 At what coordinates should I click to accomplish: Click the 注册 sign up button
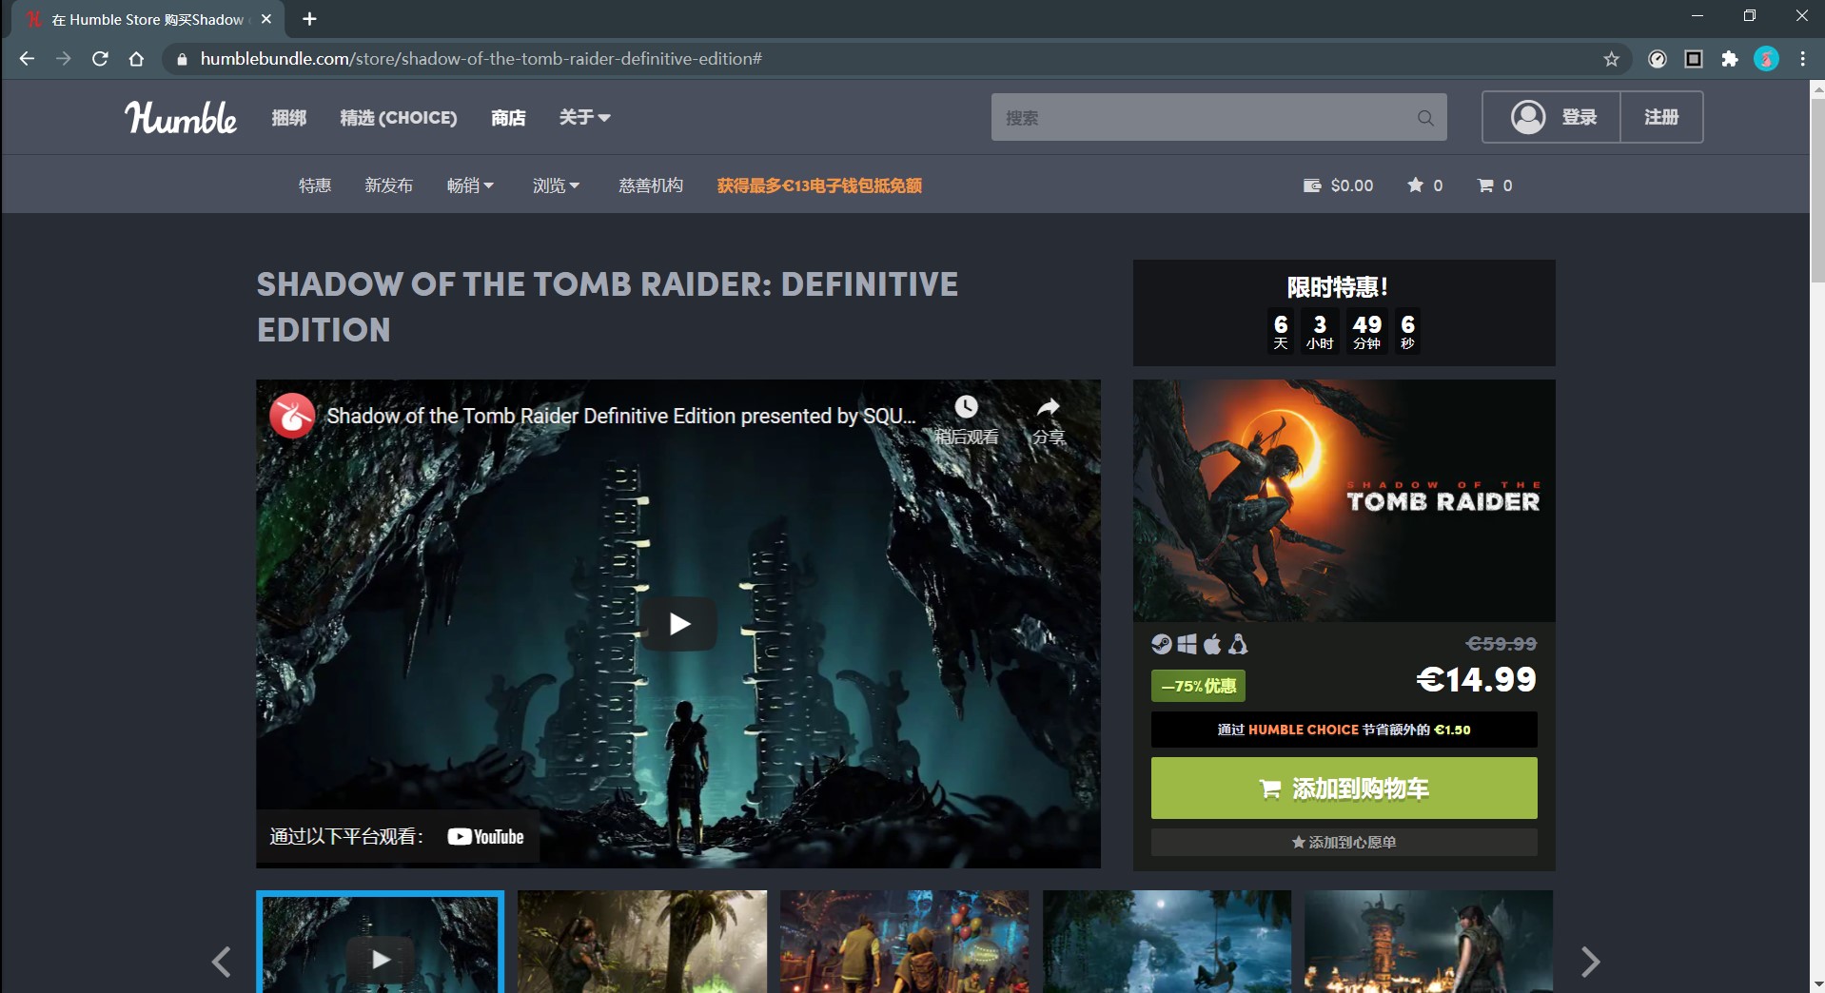(x=1661, y=117)
